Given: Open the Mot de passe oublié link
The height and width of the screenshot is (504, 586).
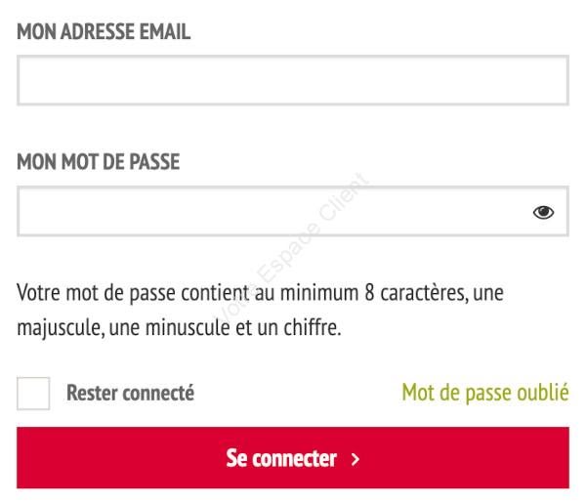Looking at the screenshot, I should [485, 393].
